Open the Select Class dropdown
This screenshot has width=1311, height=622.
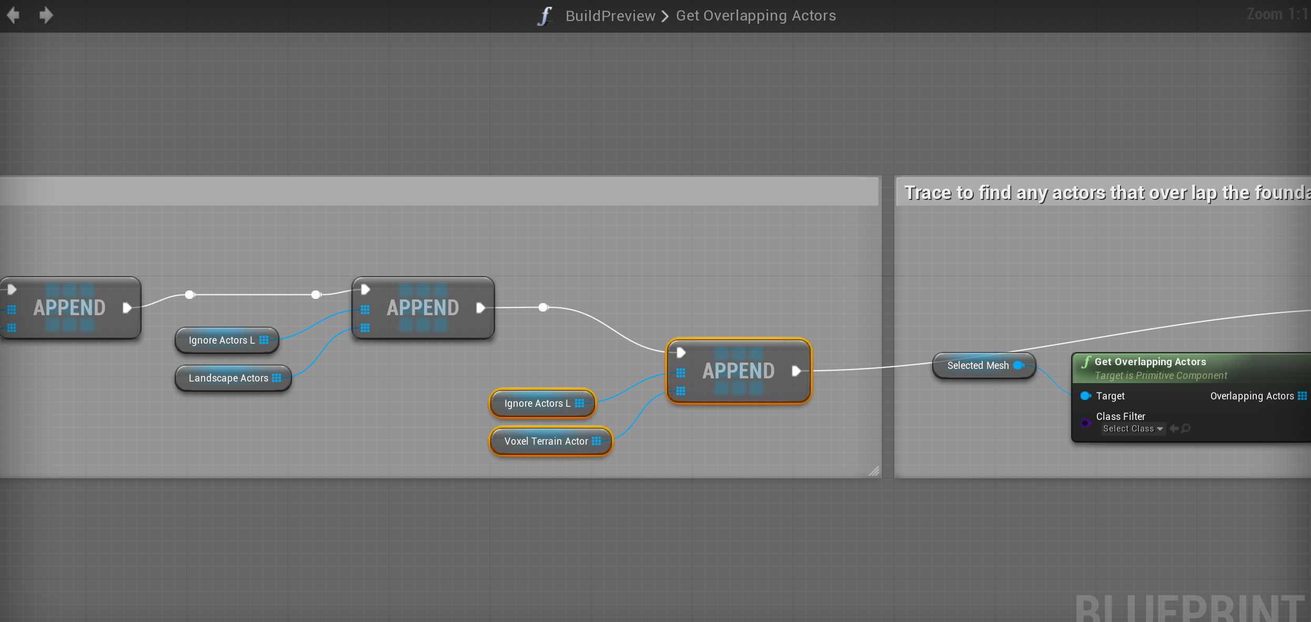1133,429
